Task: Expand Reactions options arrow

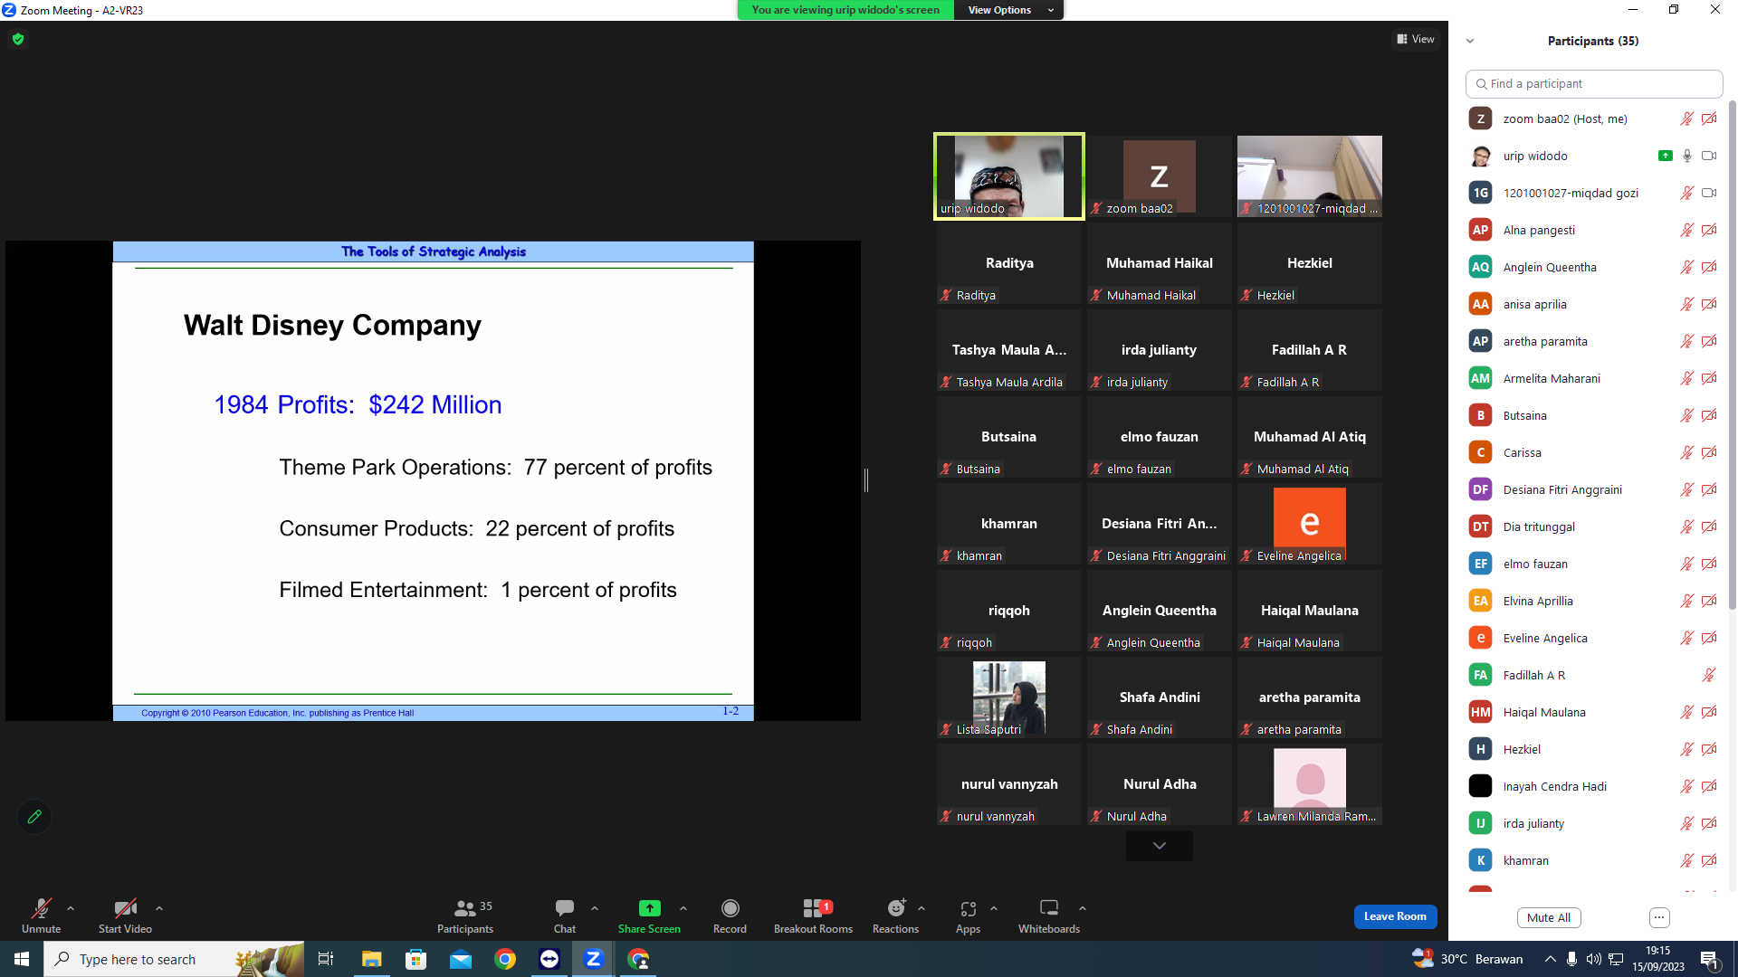Action: 922,908
